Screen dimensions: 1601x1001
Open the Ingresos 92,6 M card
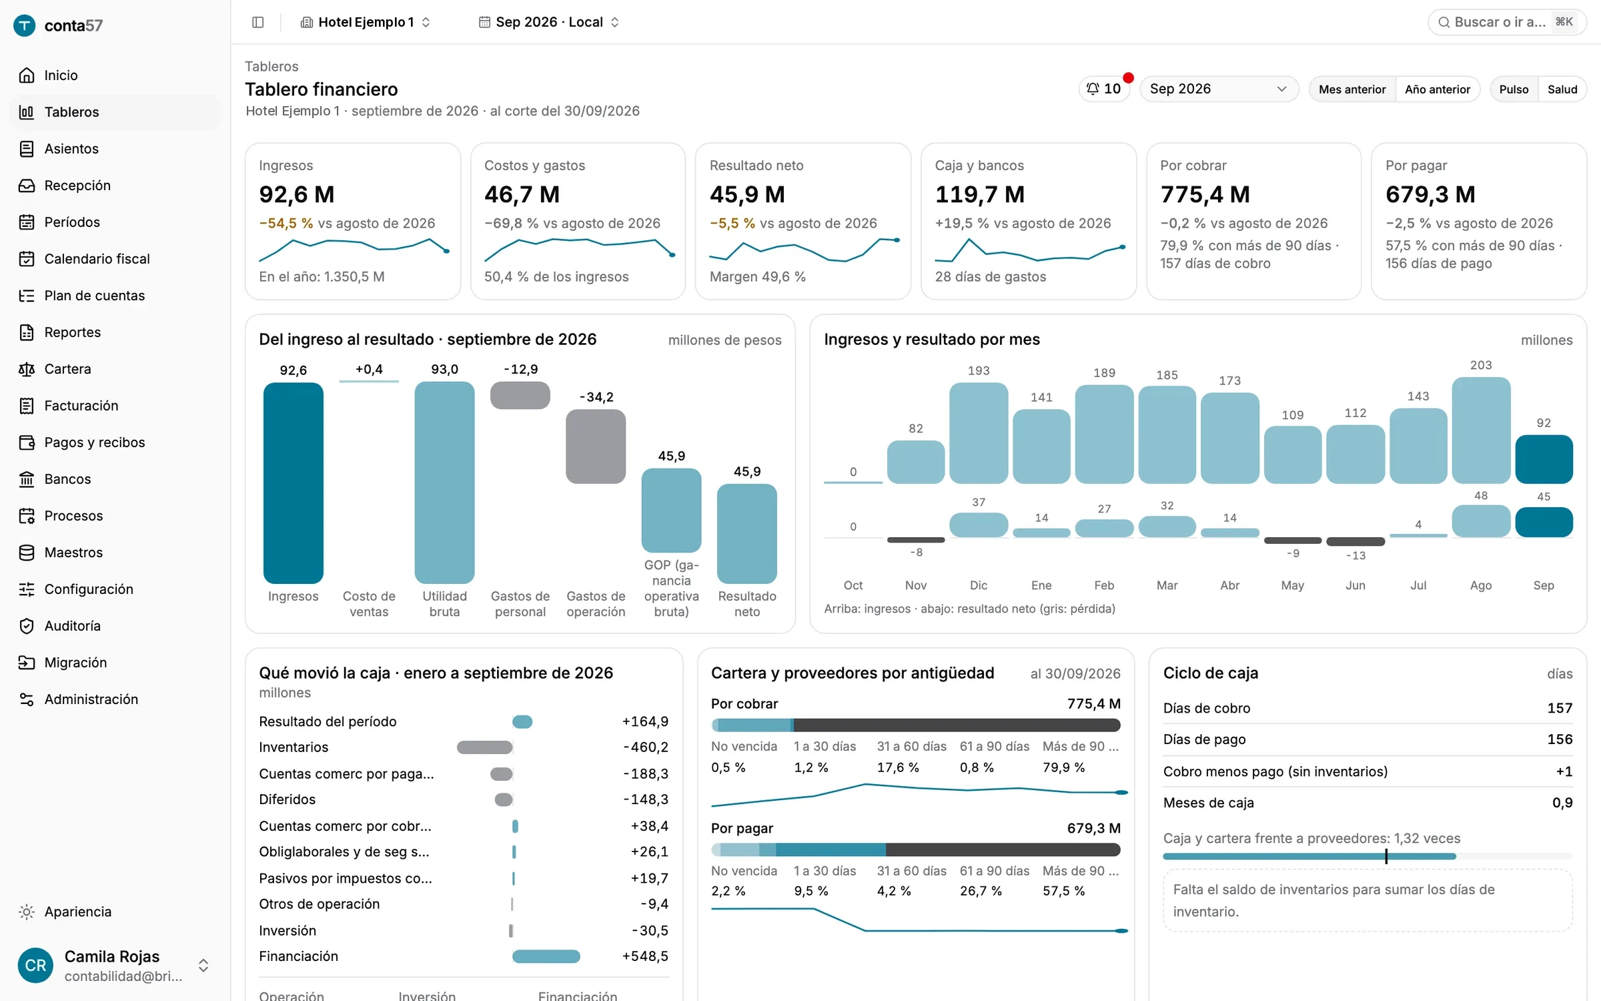pyautogui.click(x=353, y=221)
